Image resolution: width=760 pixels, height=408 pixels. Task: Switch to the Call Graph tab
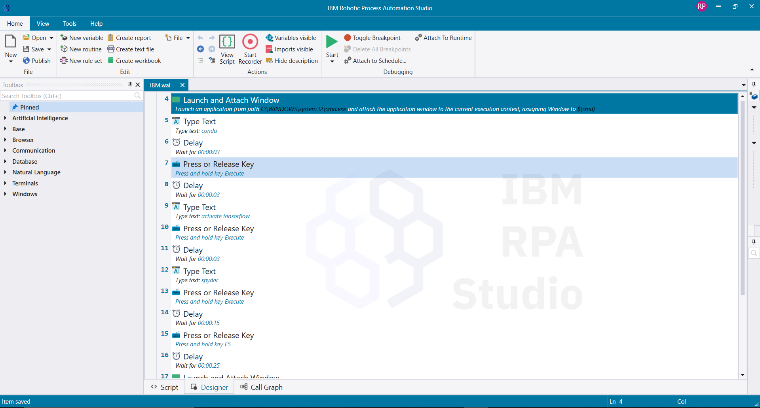(x=261, y=387)
